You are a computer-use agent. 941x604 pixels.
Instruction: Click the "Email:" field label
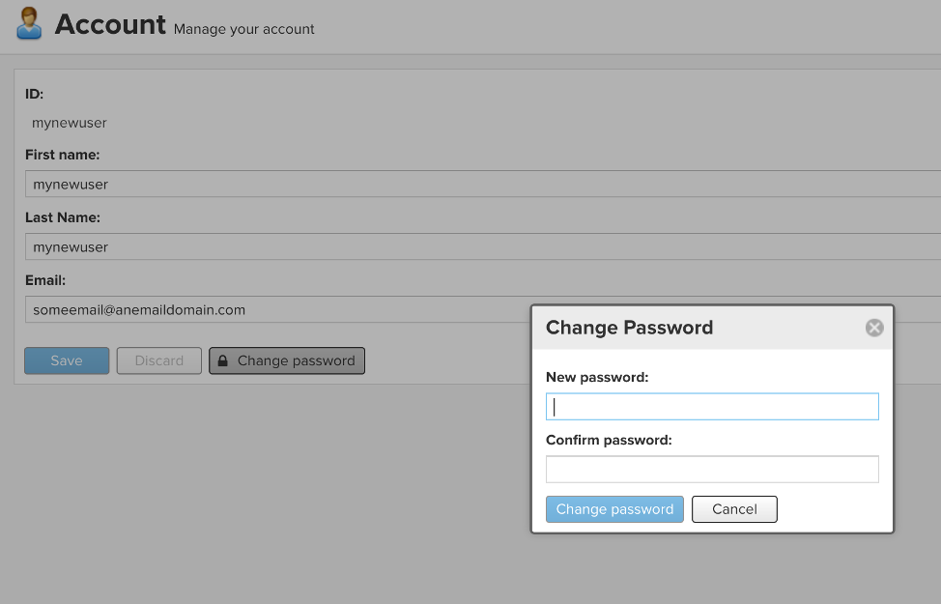45,280
